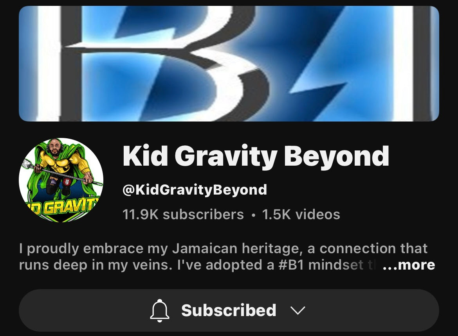The width and height of the screenshot is (458, 336).
Task: Open the #B1 hashtag in description
Action: [x=291, y=265]
